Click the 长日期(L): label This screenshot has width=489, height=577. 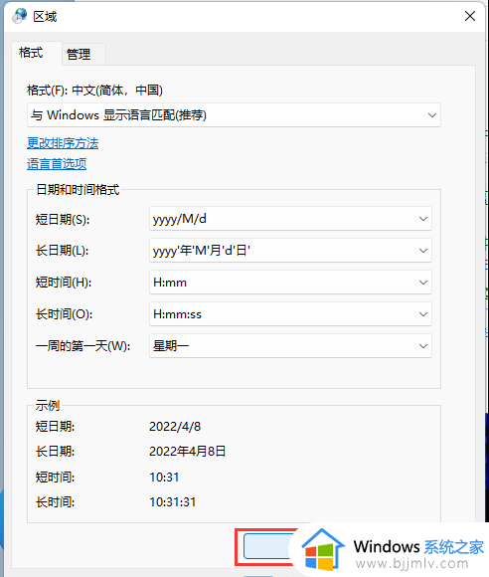tap(63, 251)
